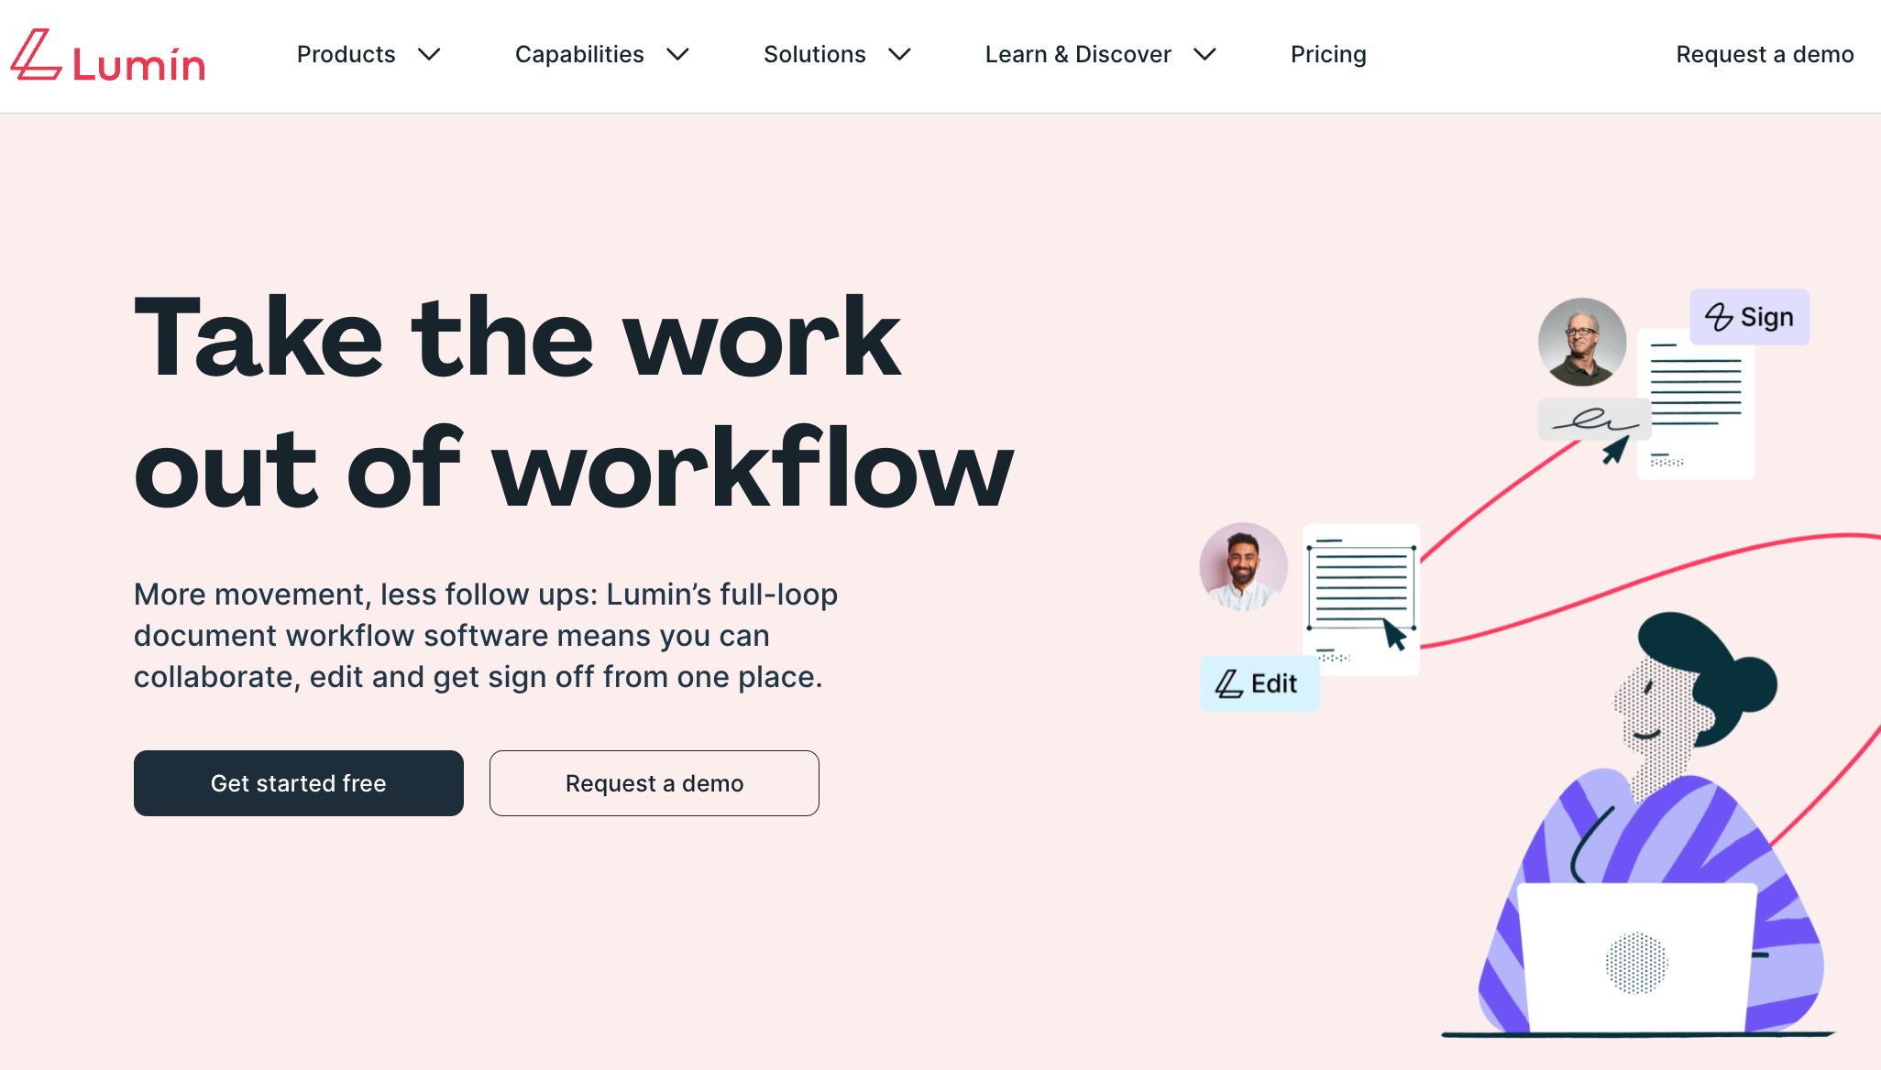Click the headline "Take the work out of workflow"
Image resolution: width=1881 pixels, height=1070 pixels.
click(x=574, y=401)
